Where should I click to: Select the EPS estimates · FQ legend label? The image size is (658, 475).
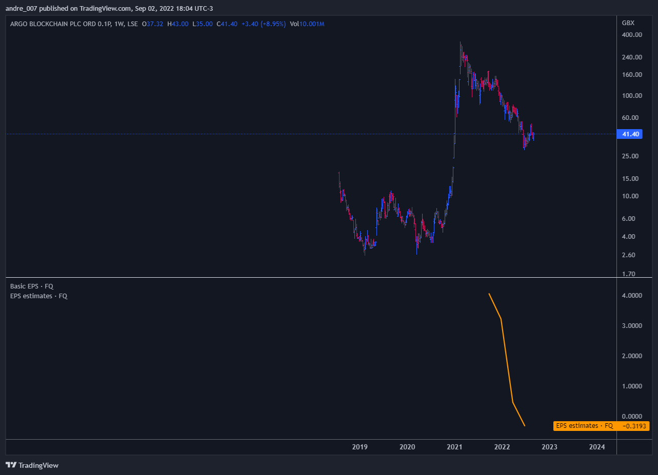(39, 296)
